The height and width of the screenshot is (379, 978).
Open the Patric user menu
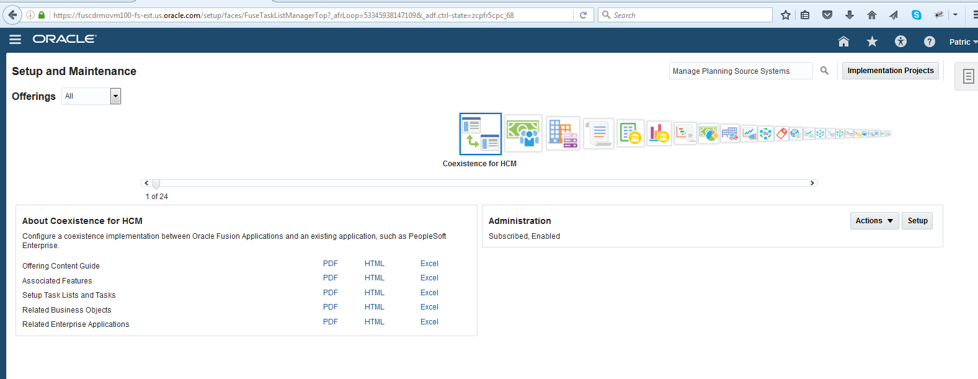pyautogui.click(x=962, y=42)
